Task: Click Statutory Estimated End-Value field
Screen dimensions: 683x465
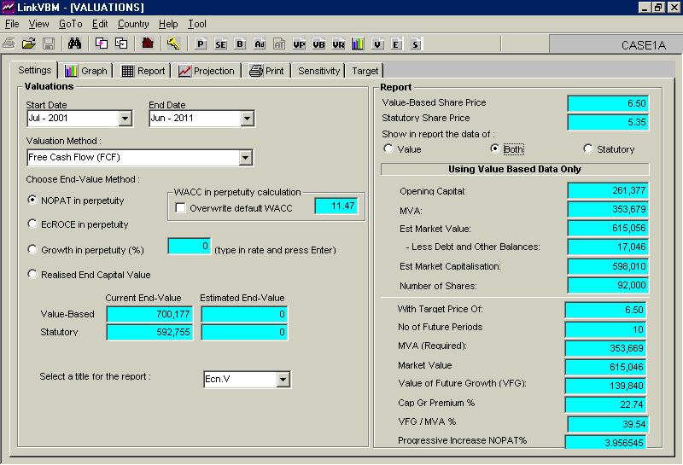Action: pyautogui.click(x=244, y=332)
